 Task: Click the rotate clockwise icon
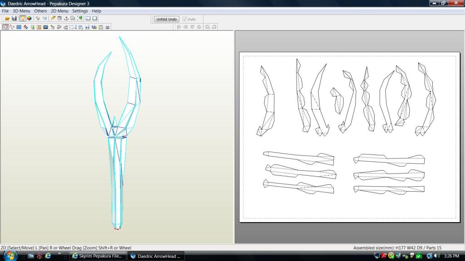[x=214, y=27]
